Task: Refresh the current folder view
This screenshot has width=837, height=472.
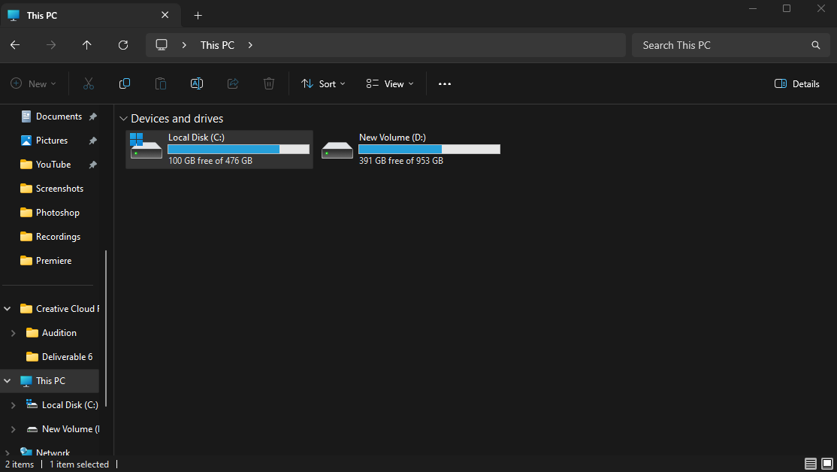Action: (123, 45)
